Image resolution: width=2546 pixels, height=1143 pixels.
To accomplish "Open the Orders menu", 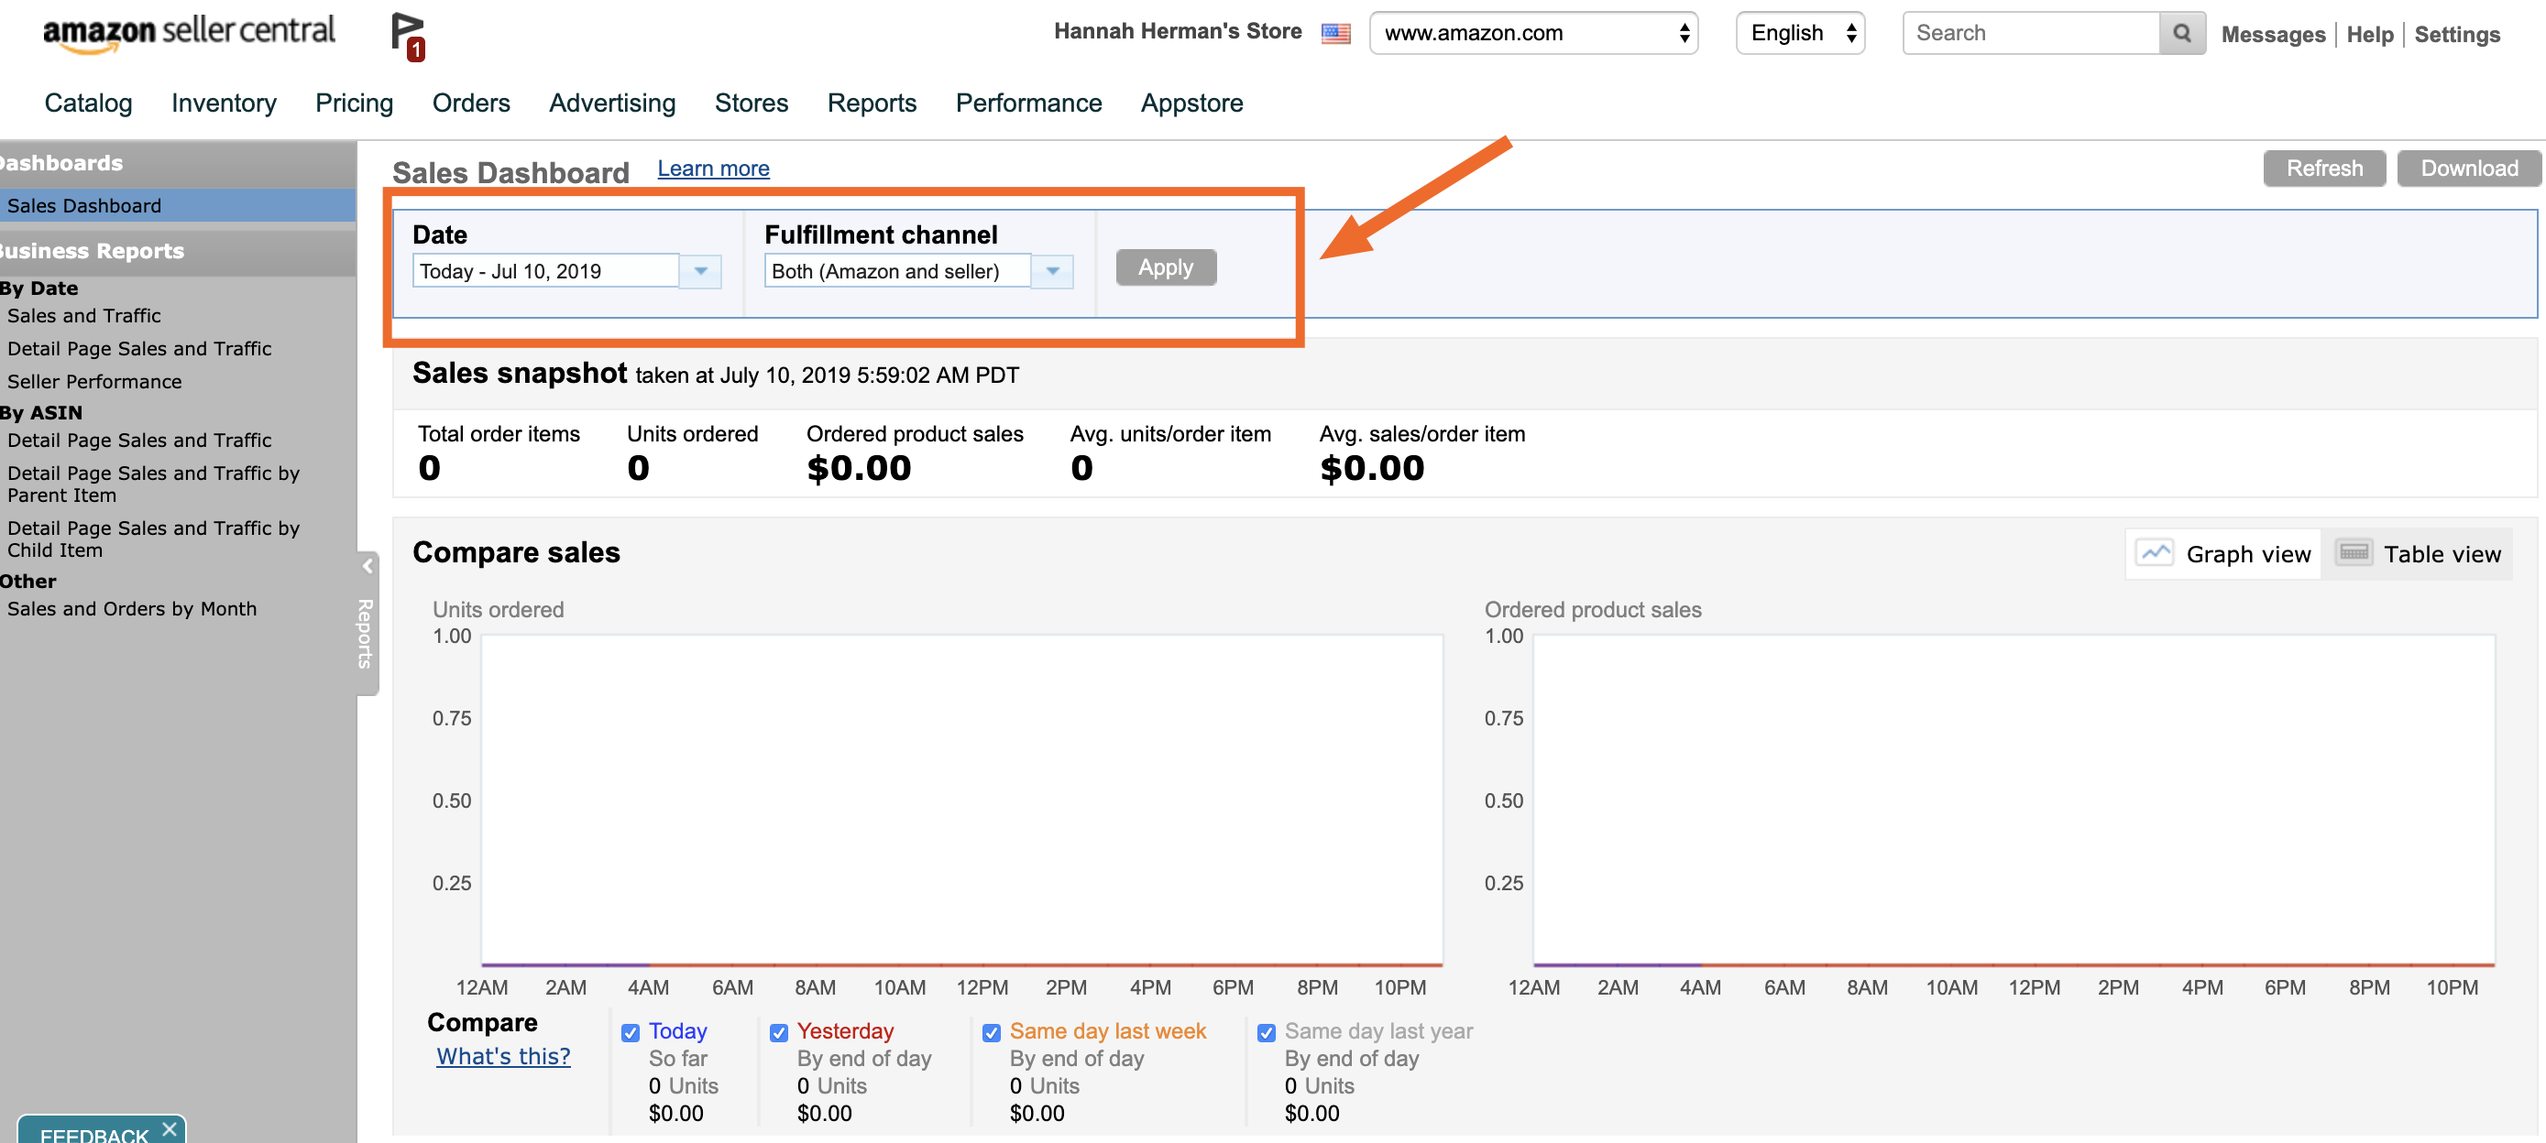I will [x=470, y=103].
